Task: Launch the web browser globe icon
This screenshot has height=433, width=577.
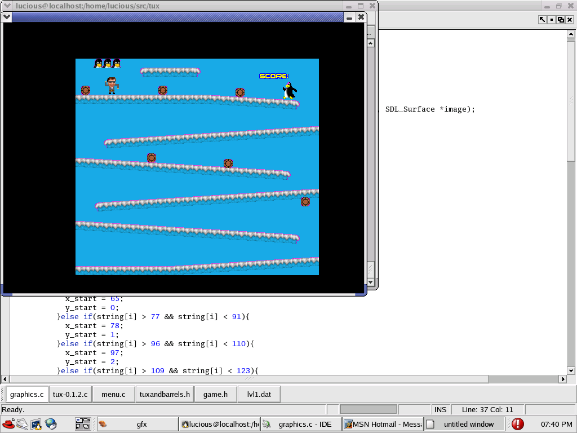Action: point(51,424)
